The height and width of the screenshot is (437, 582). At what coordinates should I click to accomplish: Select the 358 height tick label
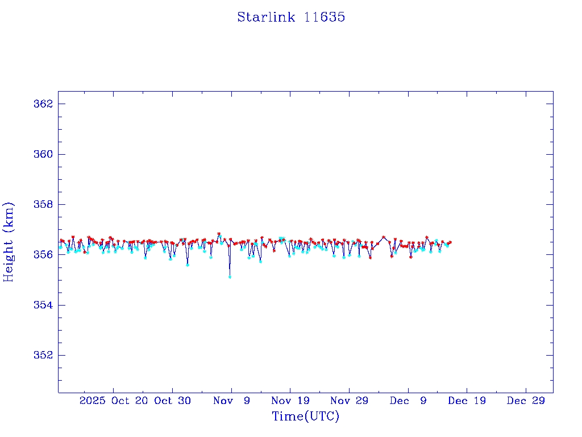43,204
